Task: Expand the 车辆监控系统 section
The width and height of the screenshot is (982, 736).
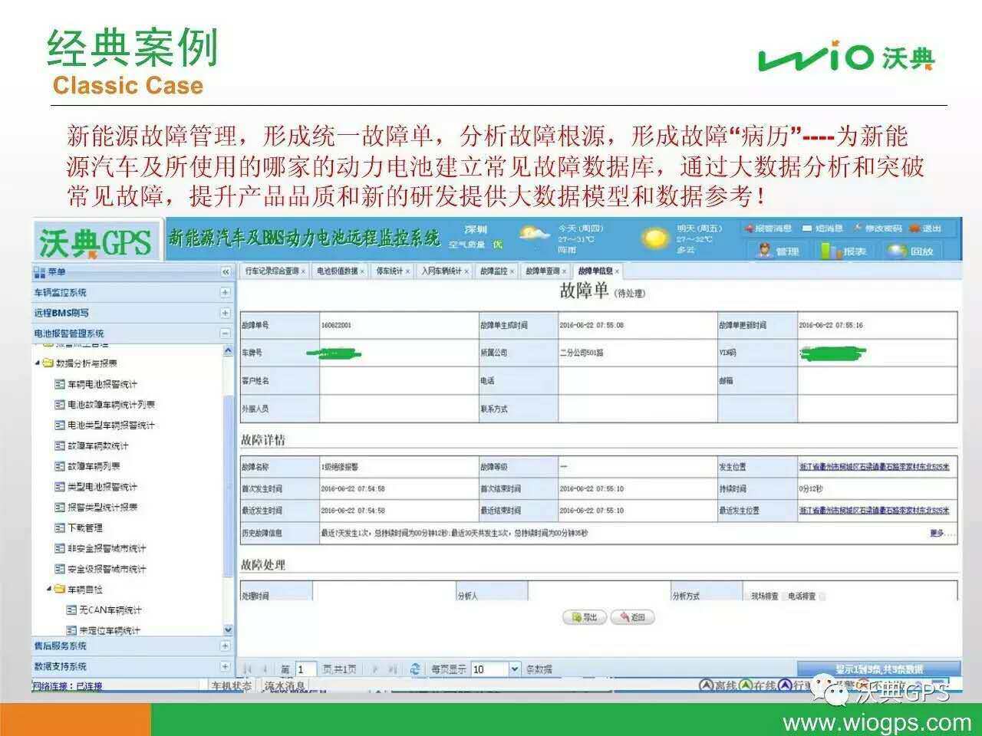Action: pos(226,293)
